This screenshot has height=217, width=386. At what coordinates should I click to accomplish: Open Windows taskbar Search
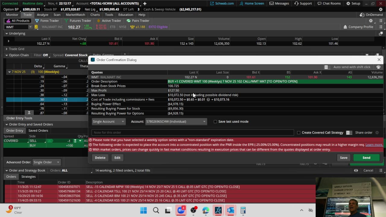coord(156,210)
